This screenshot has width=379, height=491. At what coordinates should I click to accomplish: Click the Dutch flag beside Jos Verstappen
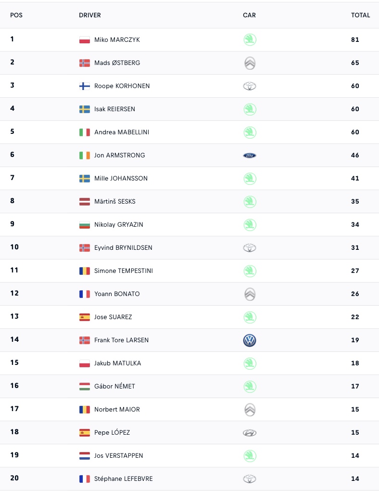pos(85,456)
